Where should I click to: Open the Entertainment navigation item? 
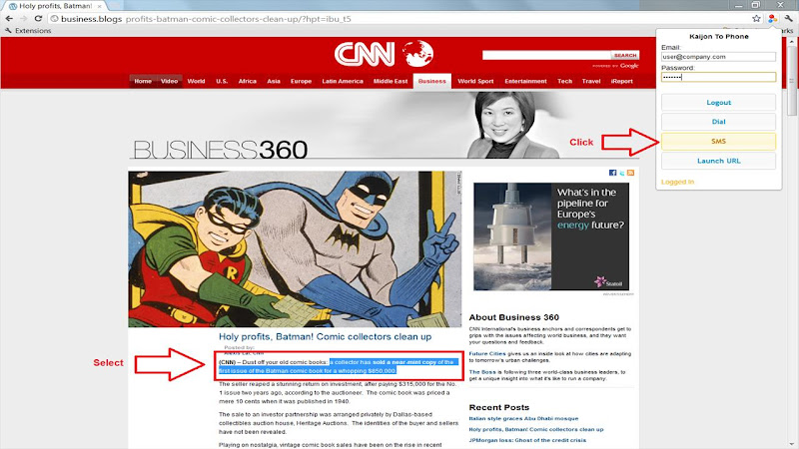(525, 81)
